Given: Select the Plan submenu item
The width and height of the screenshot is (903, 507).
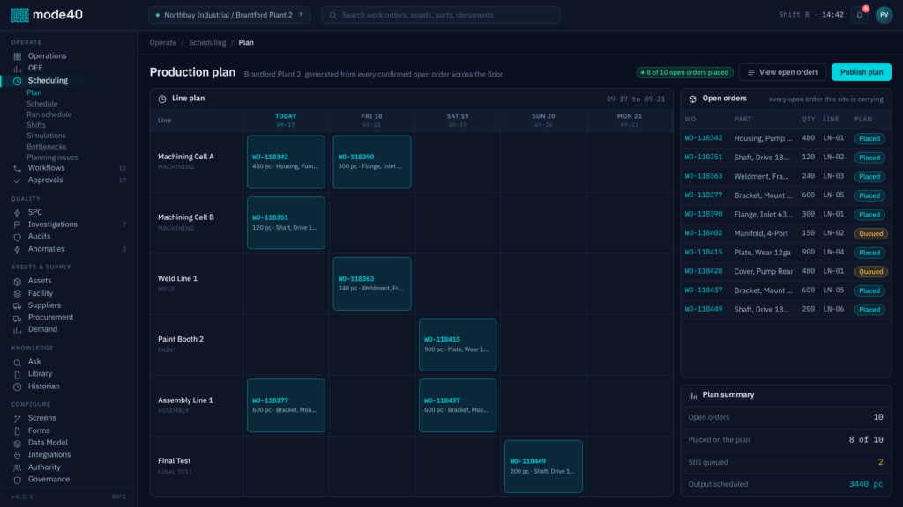Looking at the screenshot, I should (34, 92).
